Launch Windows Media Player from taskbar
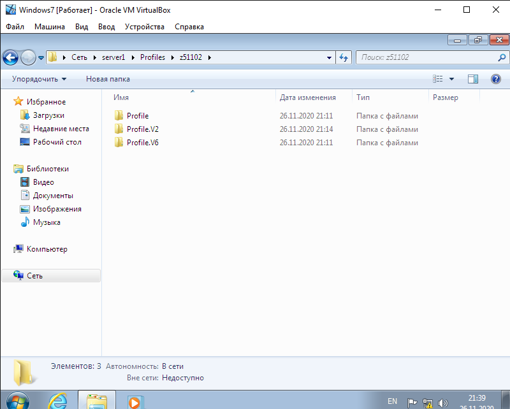The image size is (510, 409). 134,401
